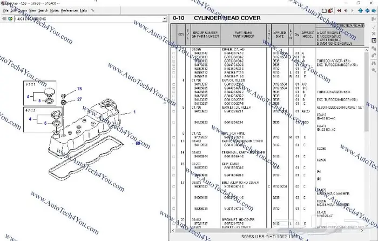This screenshot has width=378, height=241.
Task: Click the PART NAME column header
Action: pyautogui.click(x=244, y=35)
